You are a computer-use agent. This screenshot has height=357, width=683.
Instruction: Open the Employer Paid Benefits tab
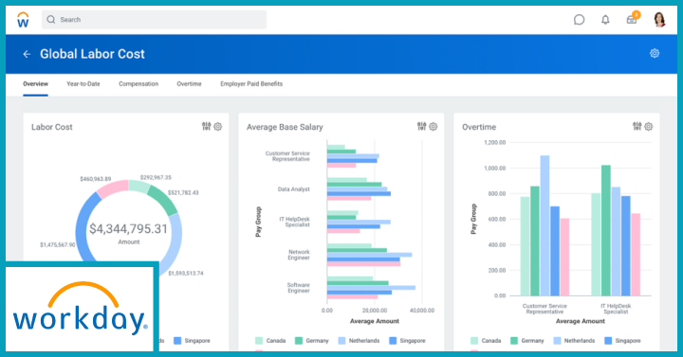(x=251, y=84)
